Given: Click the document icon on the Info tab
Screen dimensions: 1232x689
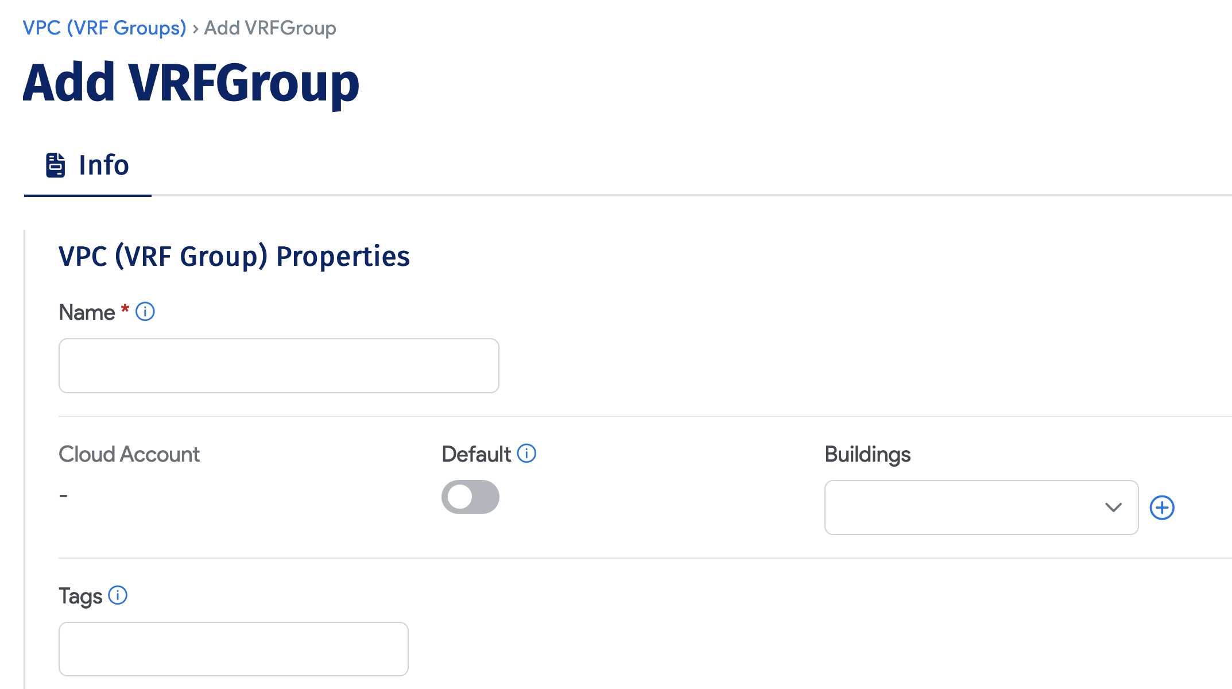Looking at the screenshot, I should [x=55, y=165].
